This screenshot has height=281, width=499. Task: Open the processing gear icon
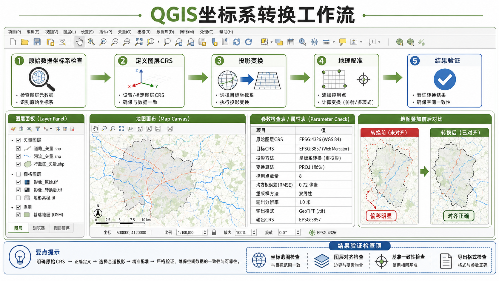314,42
